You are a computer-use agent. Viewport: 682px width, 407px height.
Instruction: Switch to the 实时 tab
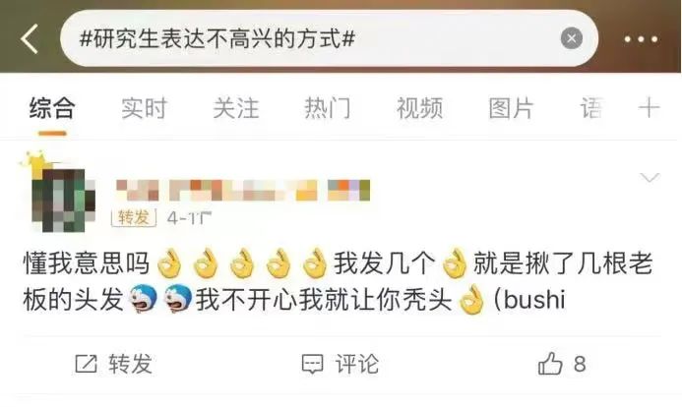coord(144,108)
